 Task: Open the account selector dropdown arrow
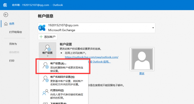[153, 28]
